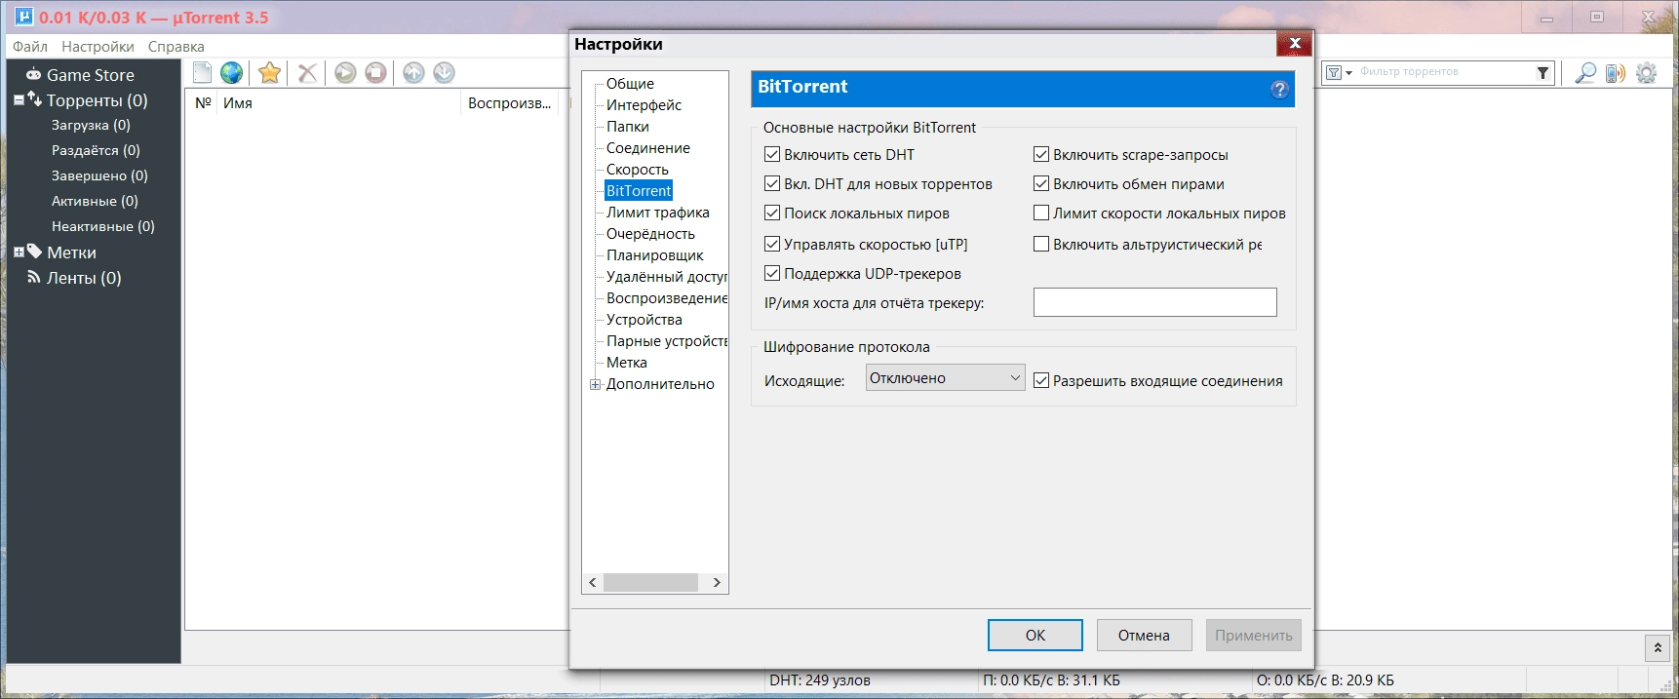
Task: Toggle Включить scrape-запросы checkbox
Action: point(1041,154)
